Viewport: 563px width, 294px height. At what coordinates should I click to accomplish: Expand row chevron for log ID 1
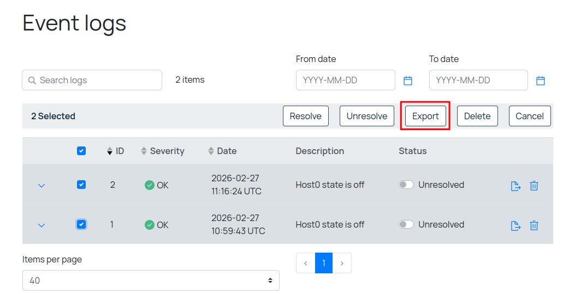[42, 225]
